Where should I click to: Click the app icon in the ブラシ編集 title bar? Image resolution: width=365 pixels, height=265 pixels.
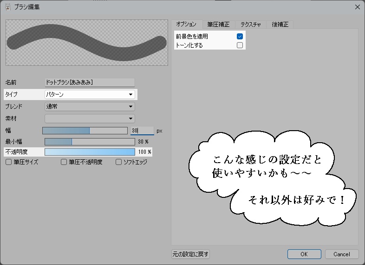(x=8, y=7)
